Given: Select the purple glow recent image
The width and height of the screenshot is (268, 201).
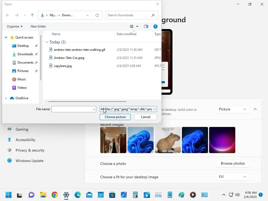Looking at the screenshot, I should coord(222,140).
